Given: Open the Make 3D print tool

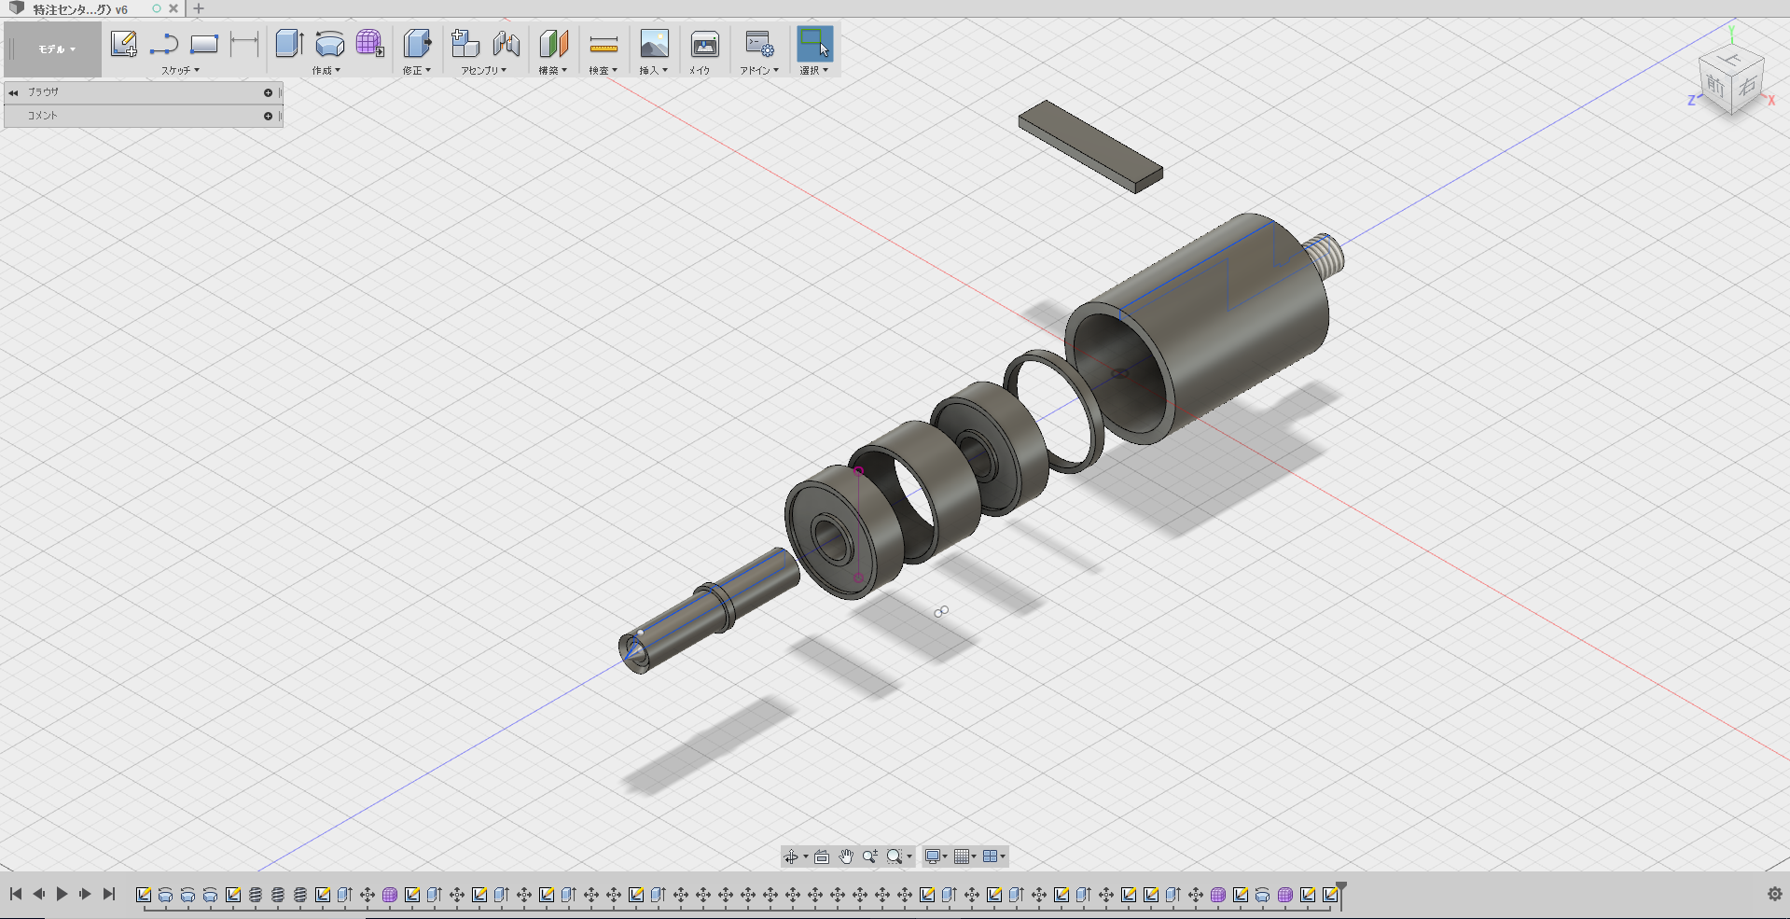Looking at the screenshot, I should (x=704, y=44).
